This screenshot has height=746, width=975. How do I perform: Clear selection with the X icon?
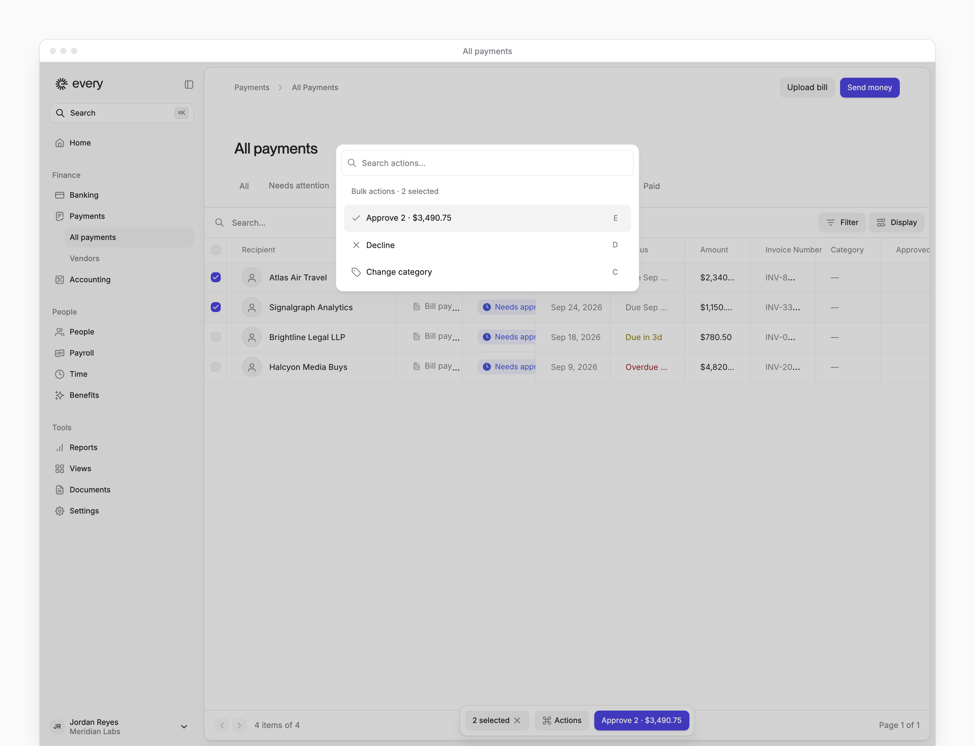[x=517, y=720]
